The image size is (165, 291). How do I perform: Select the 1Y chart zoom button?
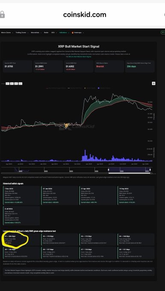click(x=7, y=83)
